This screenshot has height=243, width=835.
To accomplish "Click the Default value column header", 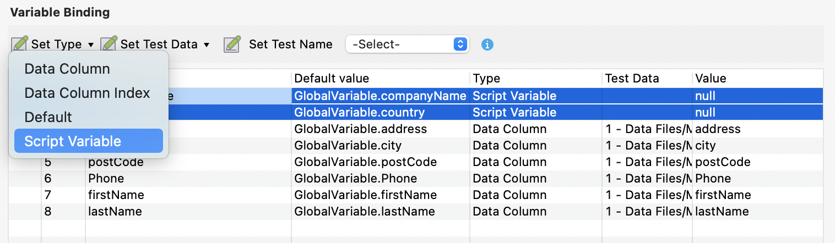I will click(x=332, y=79).
